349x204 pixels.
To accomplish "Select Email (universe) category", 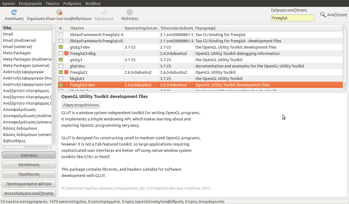I will point(27,47).
